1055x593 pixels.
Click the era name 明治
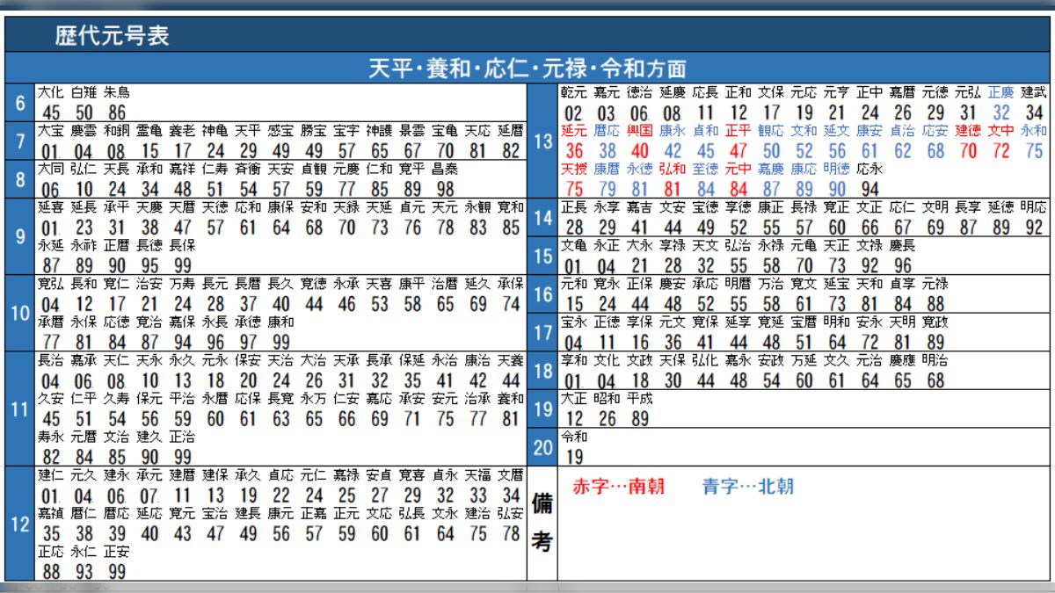(935, 360)
